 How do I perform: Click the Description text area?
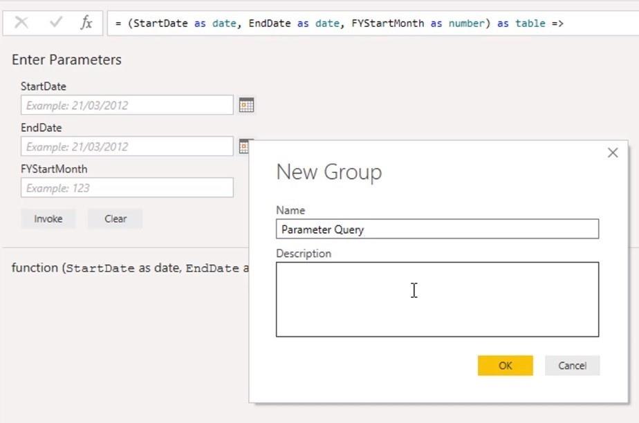coord(437,299)
